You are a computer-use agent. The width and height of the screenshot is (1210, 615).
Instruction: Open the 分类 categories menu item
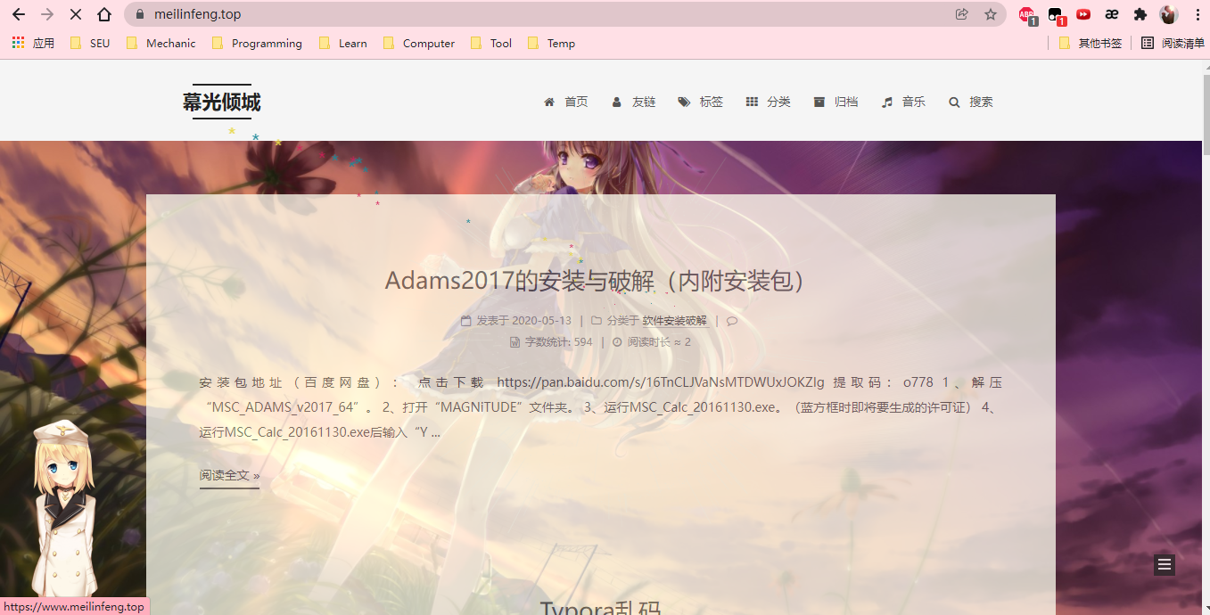[769, 102]
